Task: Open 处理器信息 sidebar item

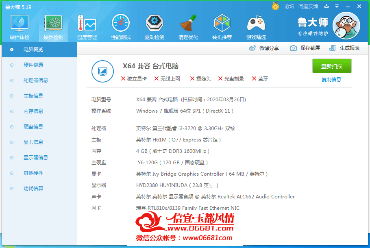Action: tap(40, 80)
